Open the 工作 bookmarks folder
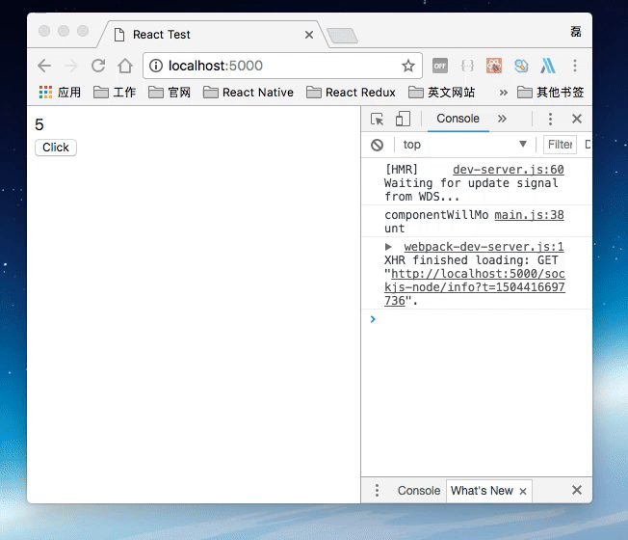 pyautogui.click(x=115, y=93)
